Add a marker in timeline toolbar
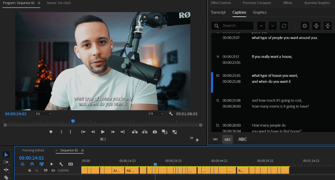This screenshot has height=180, width=335. 51,164
